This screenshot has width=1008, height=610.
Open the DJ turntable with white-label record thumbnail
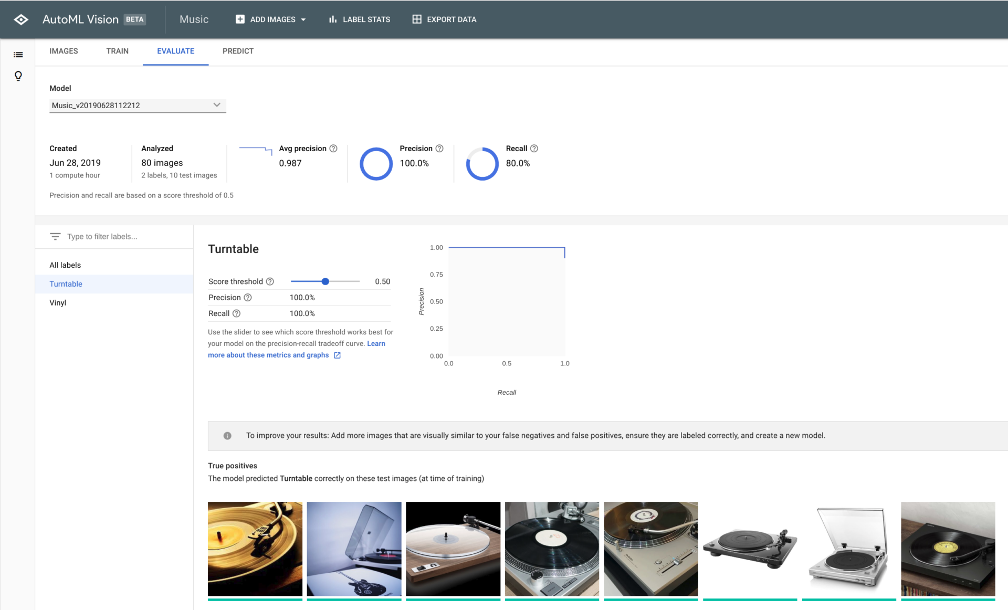[x=552, y=549]
